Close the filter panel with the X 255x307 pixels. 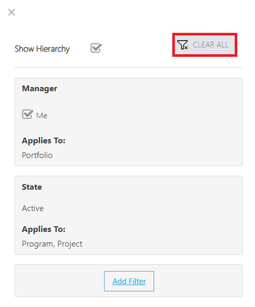click(12, 13)
